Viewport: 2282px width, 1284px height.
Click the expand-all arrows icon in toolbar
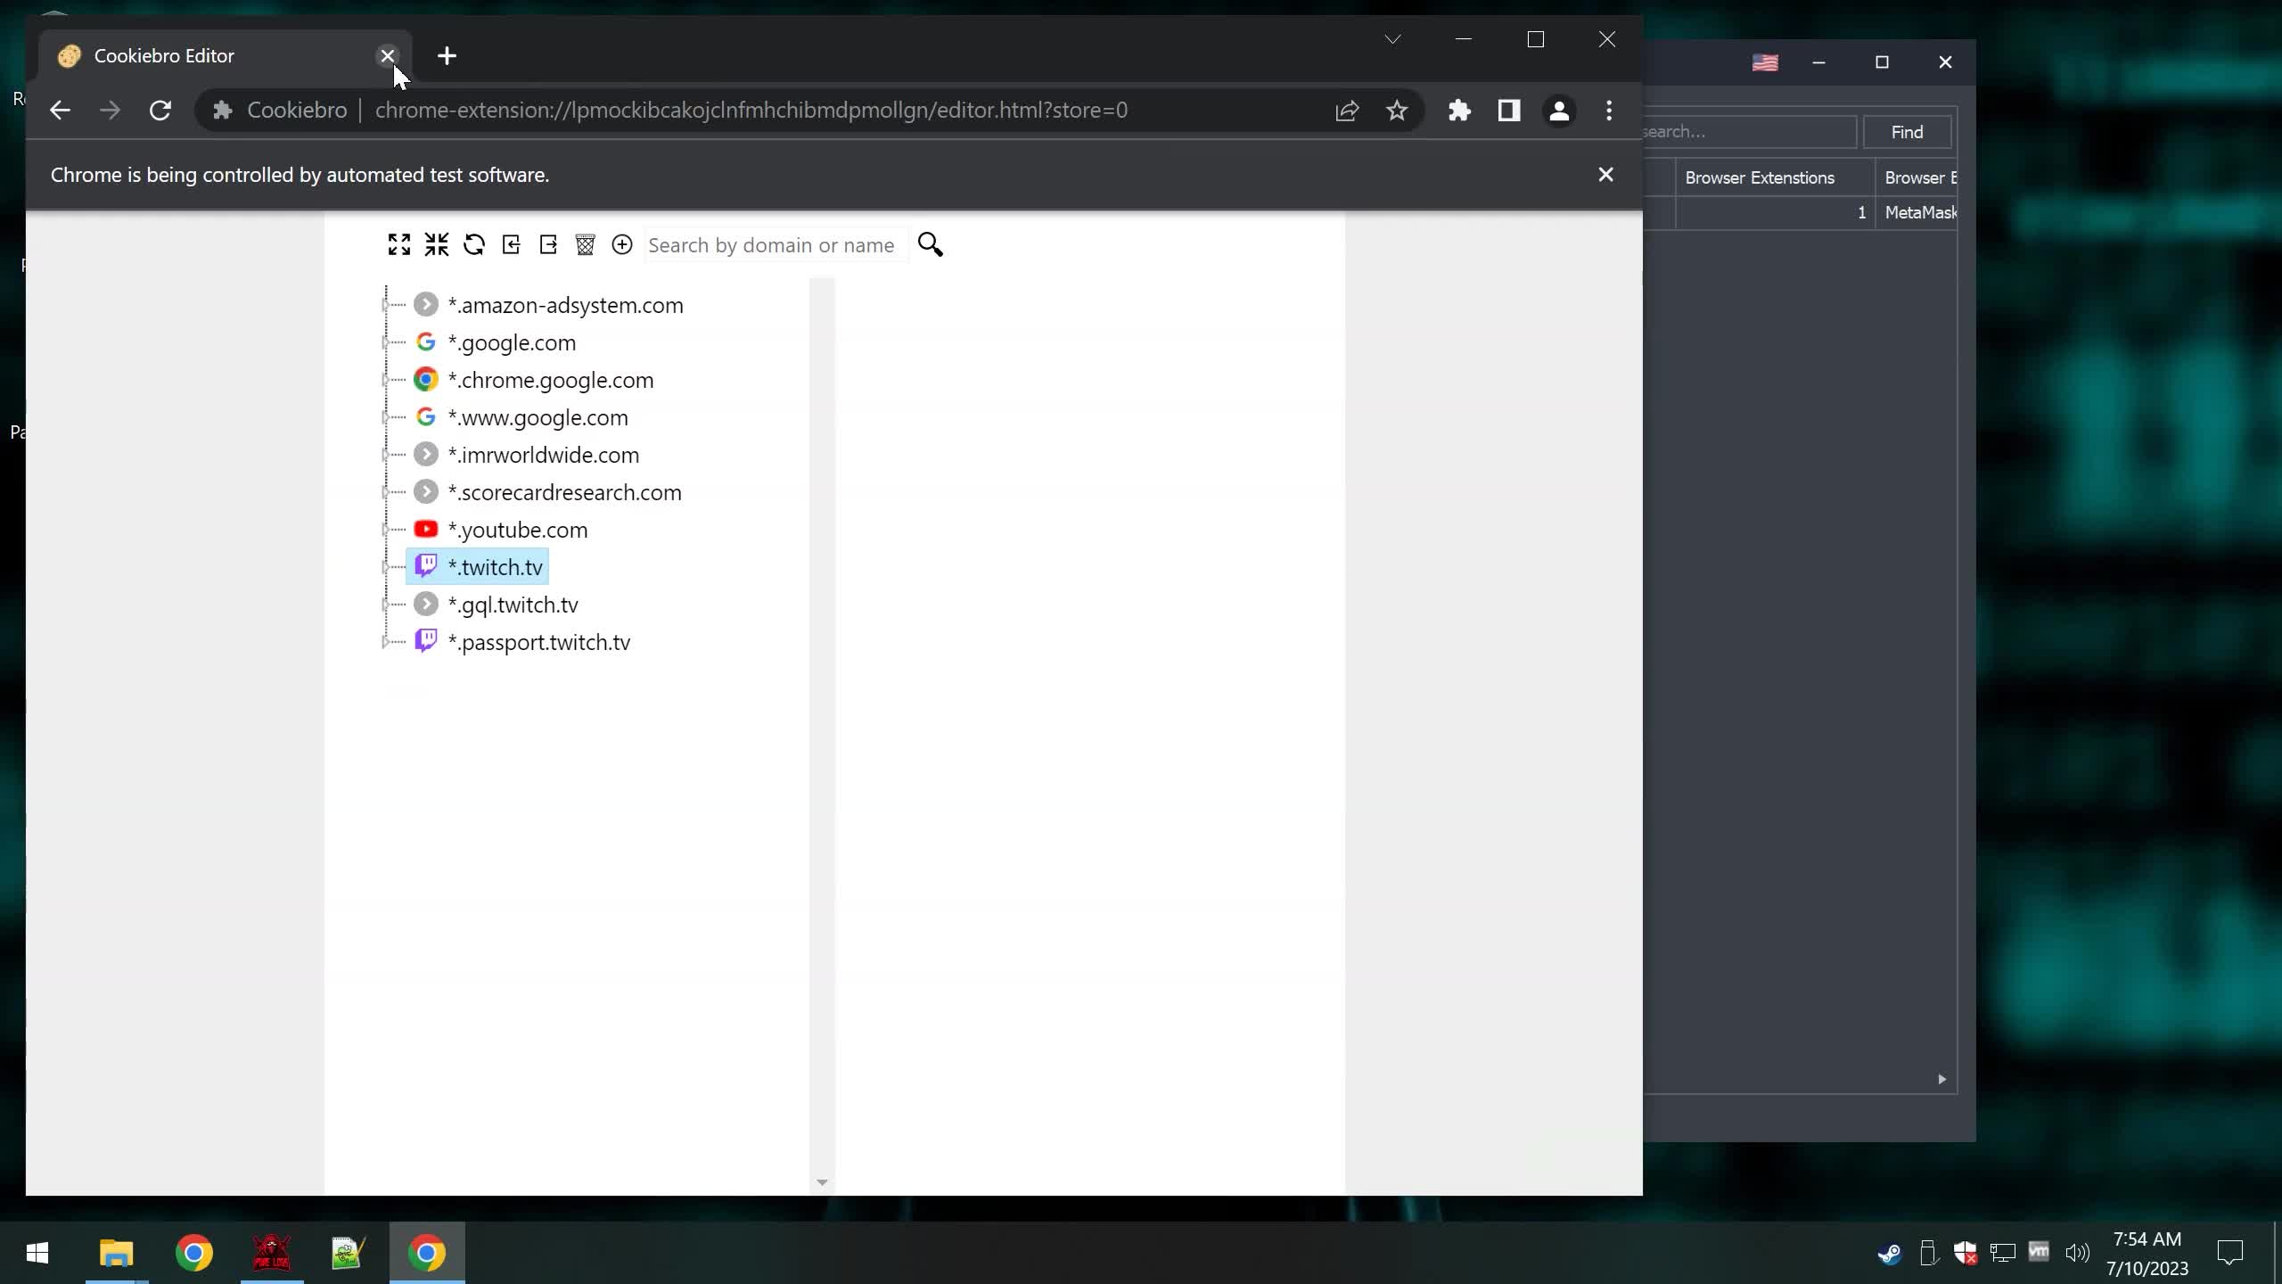tap(399, 244)
